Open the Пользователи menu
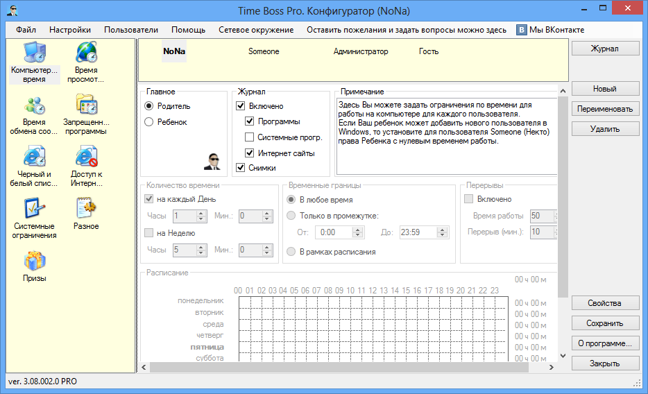The height and width of the screenshot is (394, 648). pos(131,30)
